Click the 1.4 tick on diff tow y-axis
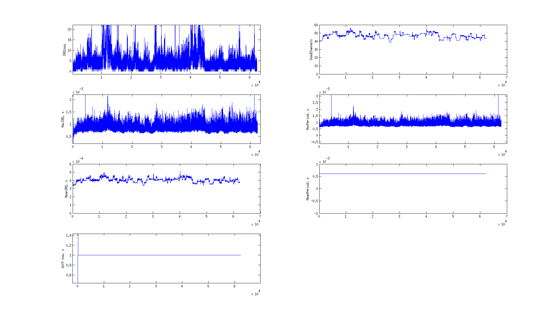This screenshot has height=318, width=560. tap(69, 235)
